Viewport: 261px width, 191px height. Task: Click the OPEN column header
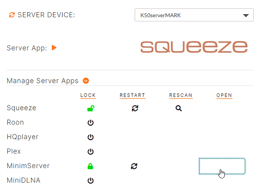click(224, 95)
